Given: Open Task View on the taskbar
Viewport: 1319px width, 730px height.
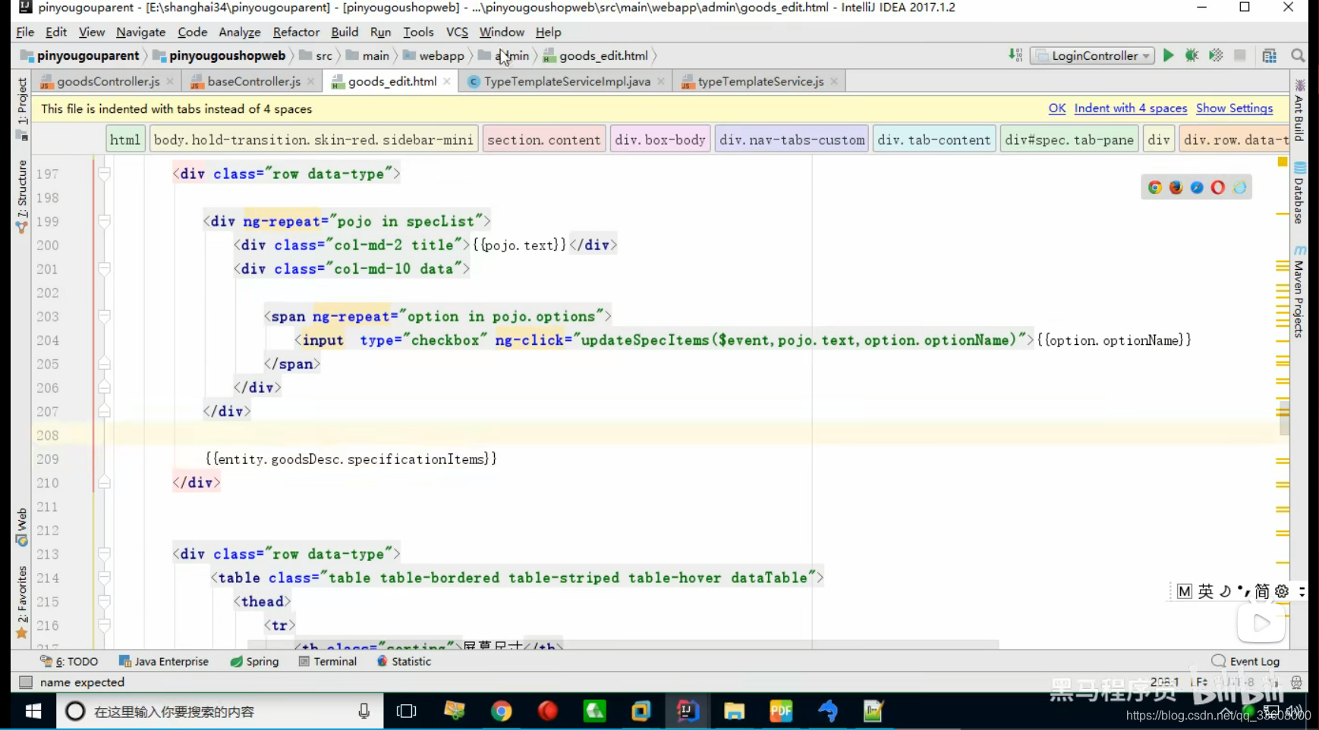Looking at the screenshot, I should coord(407,711).
